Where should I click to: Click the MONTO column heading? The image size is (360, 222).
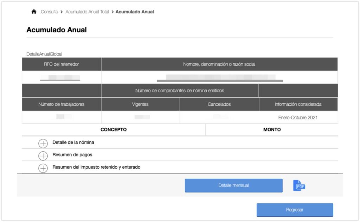(x=272, y=130)
